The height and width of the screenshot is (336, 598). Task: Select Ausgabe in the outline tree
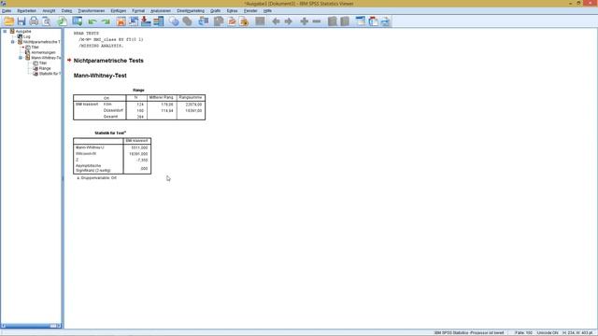(23, 31)
